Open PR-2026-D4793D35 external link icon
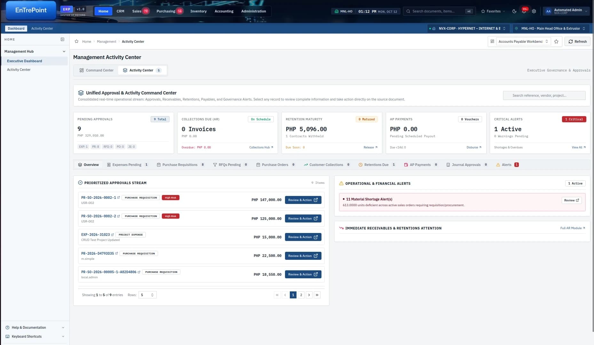 click(116, 253)
